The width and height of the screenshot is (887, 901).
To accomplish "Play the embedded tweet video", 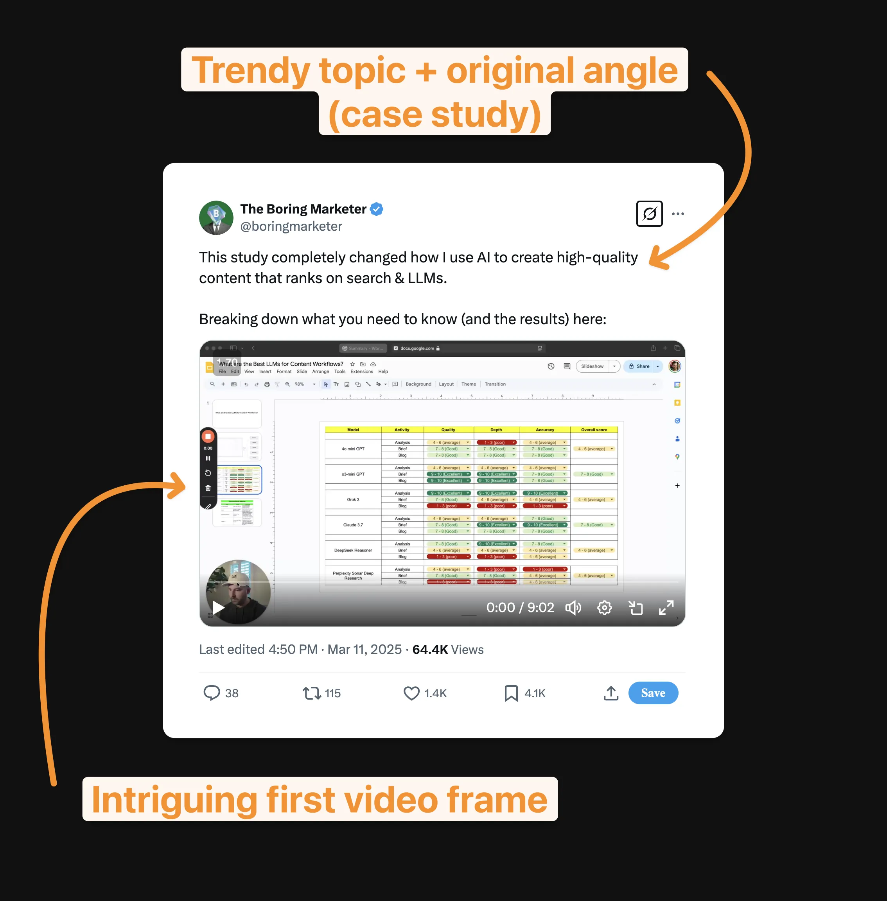I will click(x=219, y=607).
